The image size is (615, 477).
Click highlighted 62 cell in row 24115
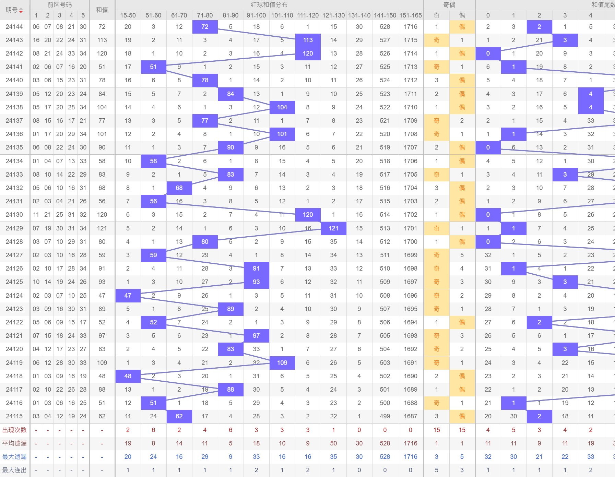tap(179, 416)
